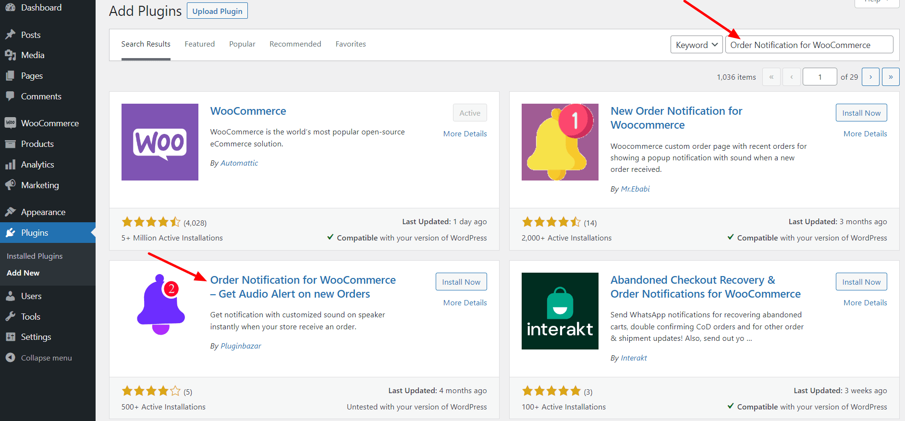Open Comments using the speech bubble icon
Screen dimensions: 905x421
pyautogui.click(x=10, y=96)
